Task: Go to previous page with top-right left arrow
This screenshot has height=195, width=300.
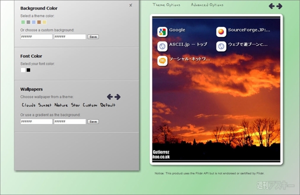Action: coord(271,6)
